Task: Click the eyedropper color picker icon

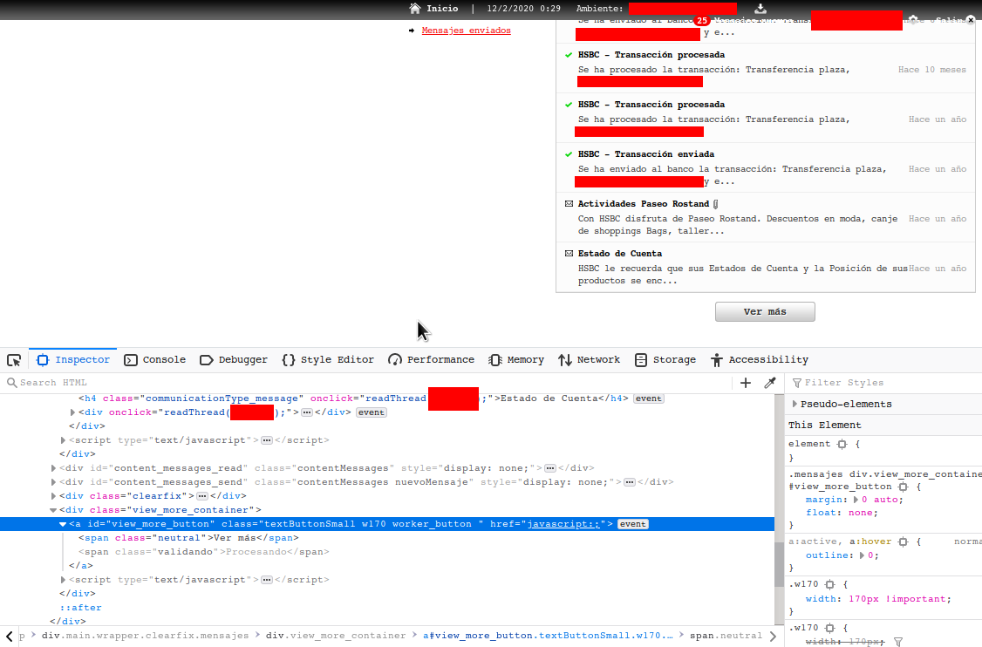Action: tap(770, 383)
